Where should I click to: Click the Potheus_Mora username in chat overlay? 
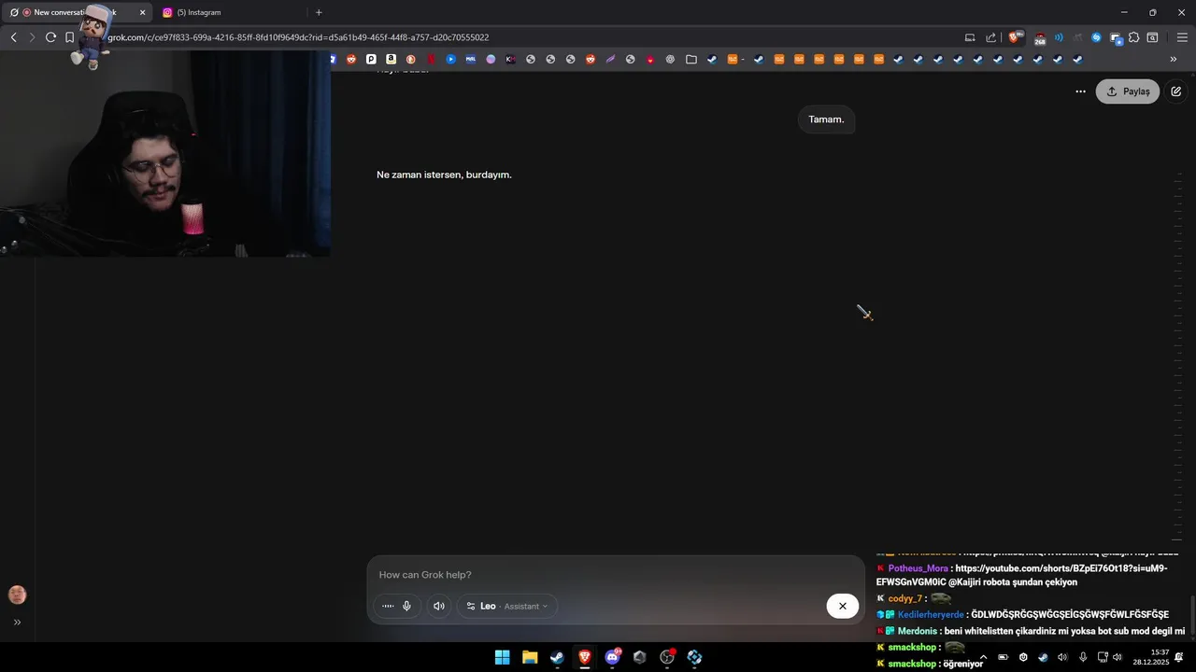click(x=918, y=568)
